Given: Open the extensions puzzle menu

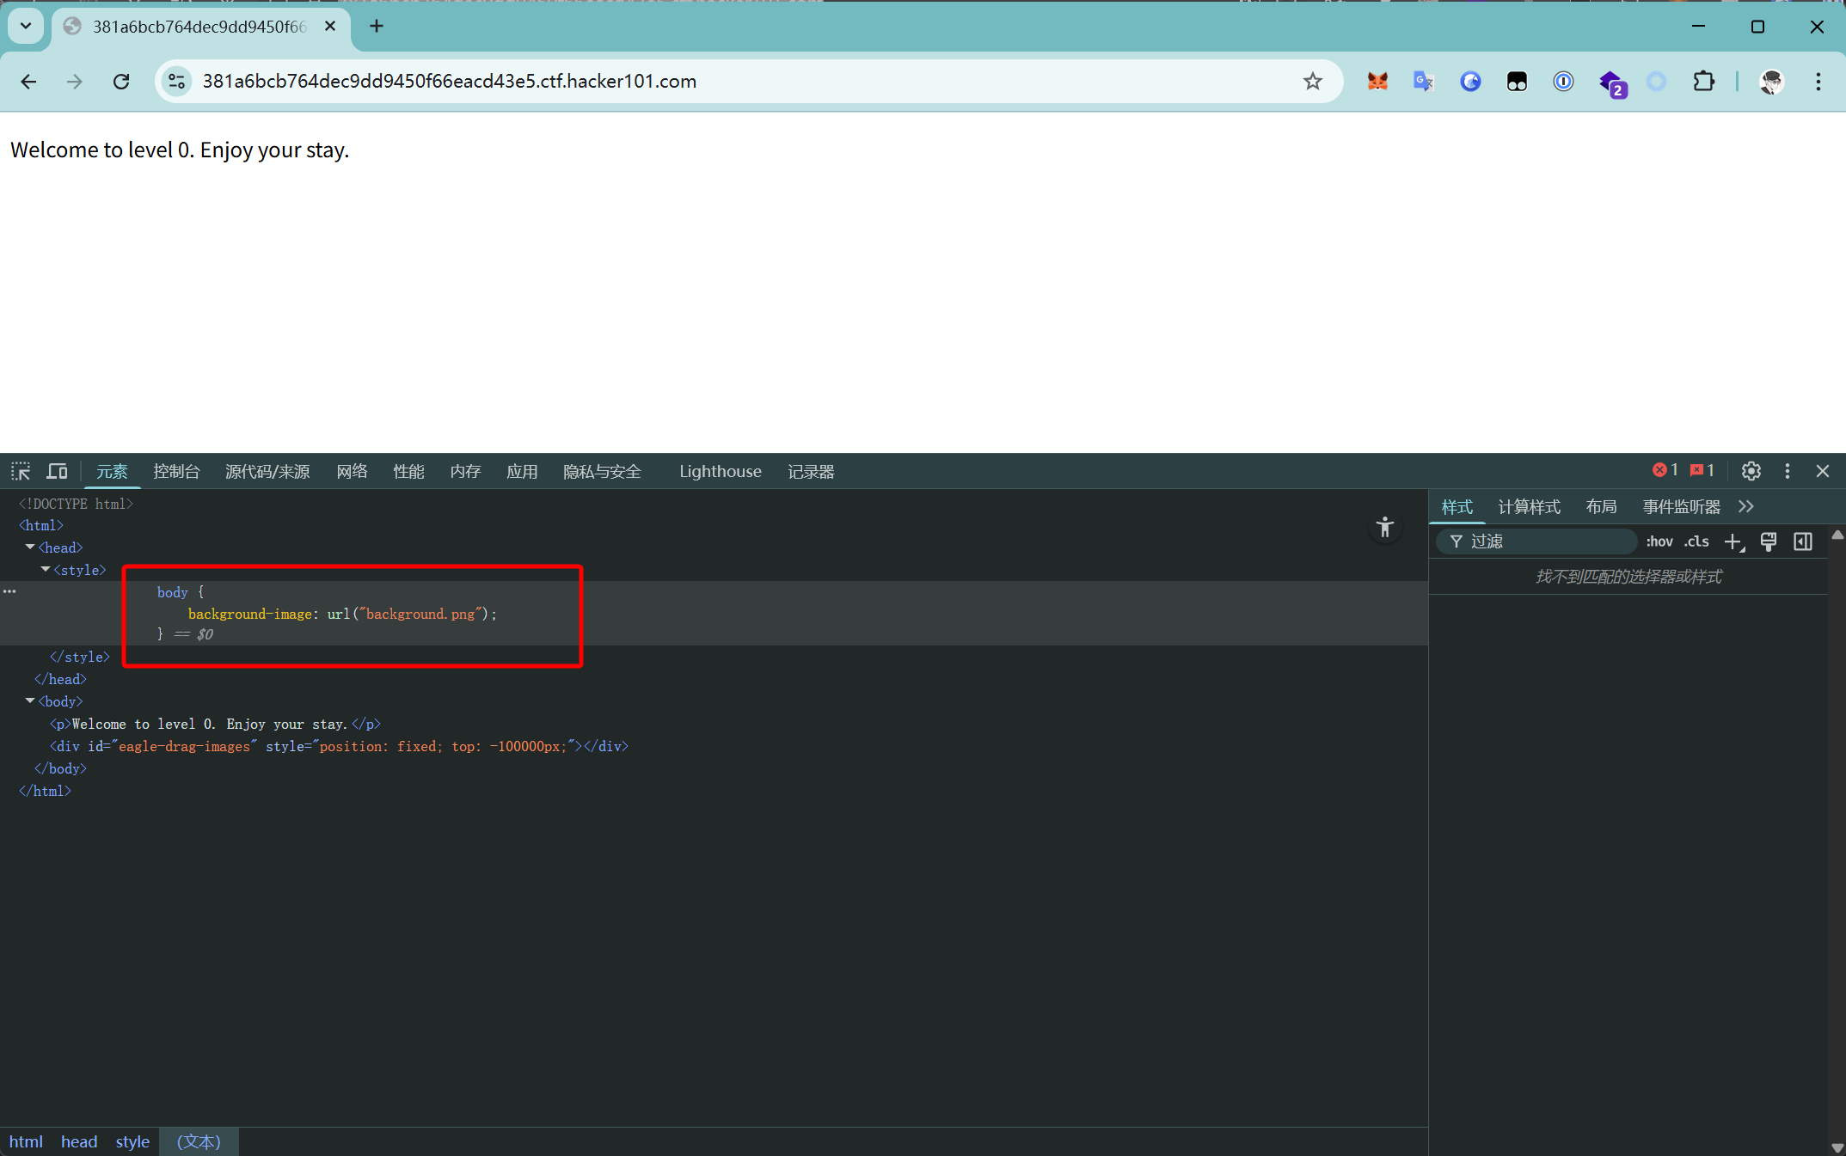Looking at the screenshot, I should (1703, 82).
